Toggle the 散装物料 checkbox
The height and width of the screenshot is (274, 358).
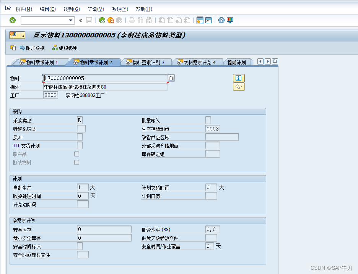pyautogui.click(x=77, y=163)
